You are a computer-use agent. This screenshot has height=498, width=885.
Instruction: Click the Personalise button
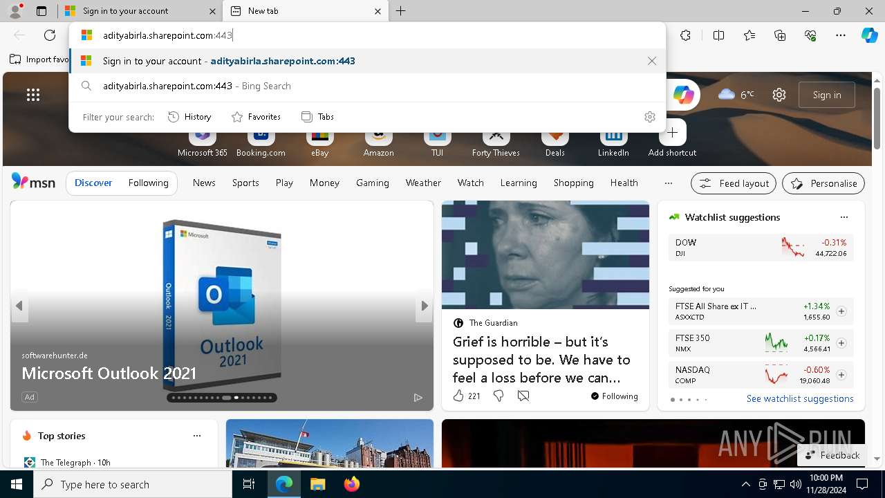pos(823,183)
